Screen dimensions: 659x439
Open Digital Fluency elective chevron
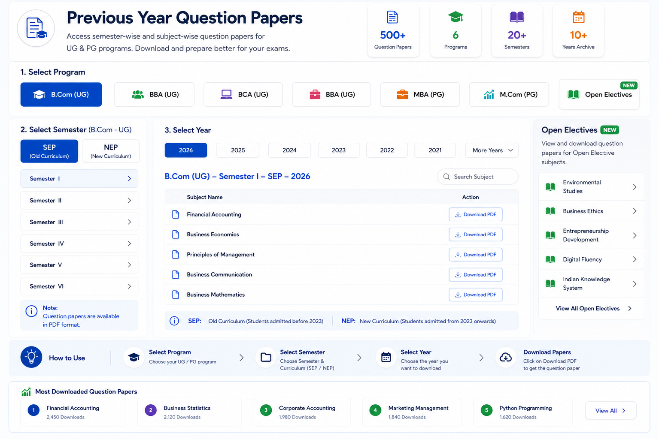[x=635, y=259]
